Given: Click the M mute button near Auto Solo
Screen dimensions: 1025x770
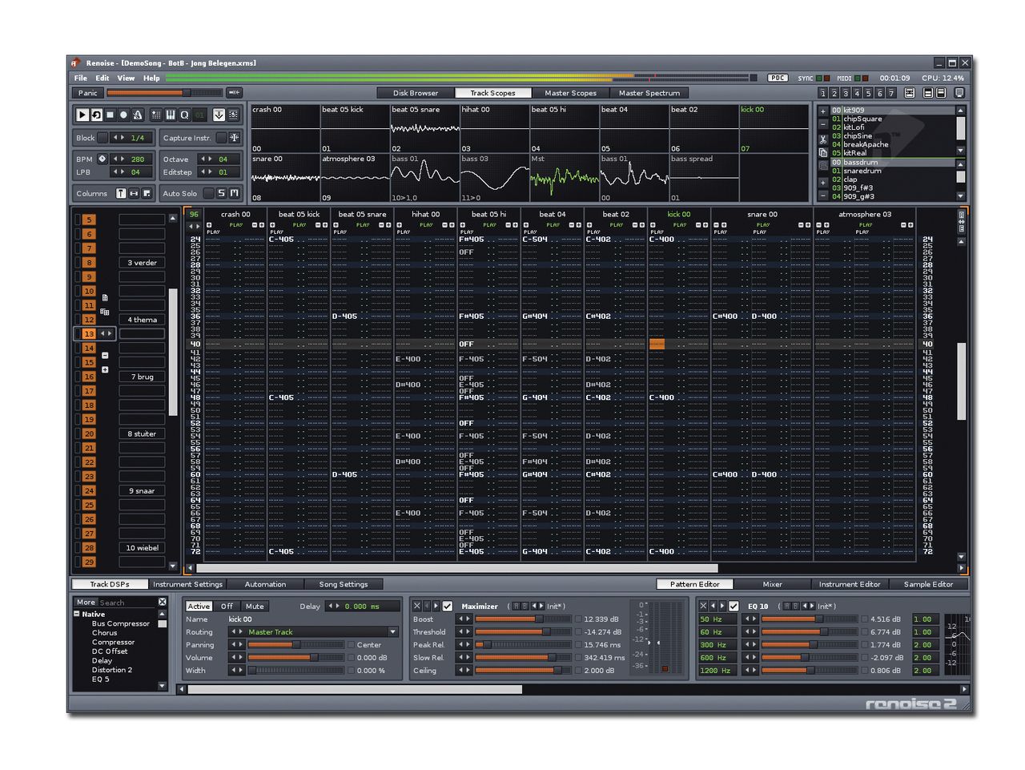Looking at the screenshot, I should click(234, 193).
